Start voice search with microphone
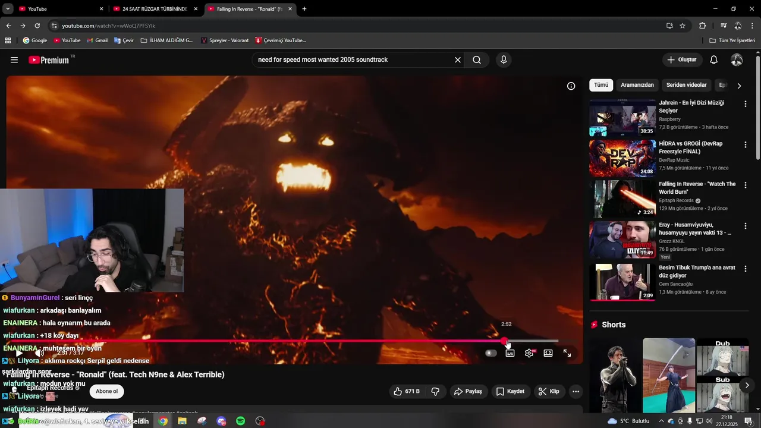The width and height of the screenshot is (761, 428). point(504,60)
